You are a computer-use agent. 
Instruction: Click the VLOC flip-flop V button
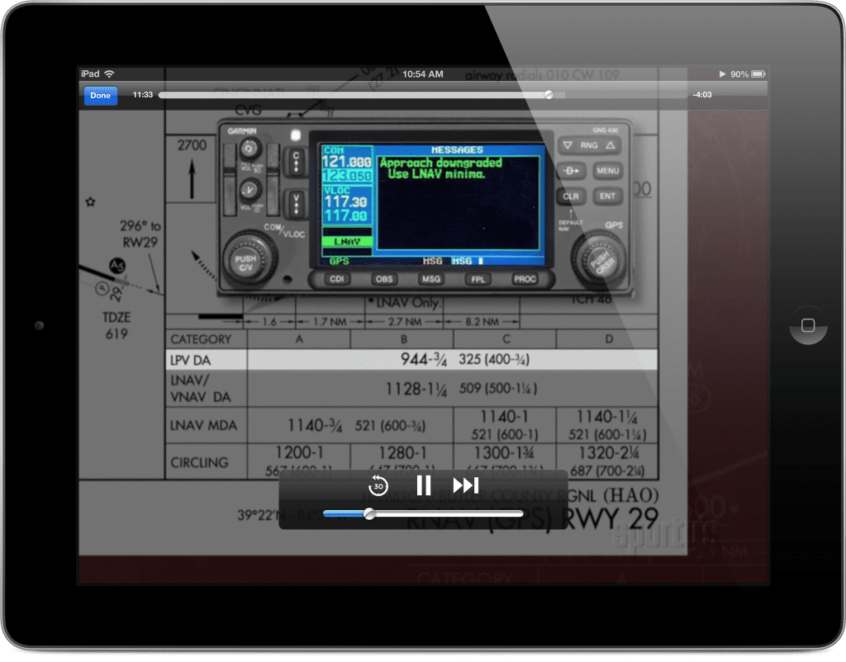tap(296, 205)
